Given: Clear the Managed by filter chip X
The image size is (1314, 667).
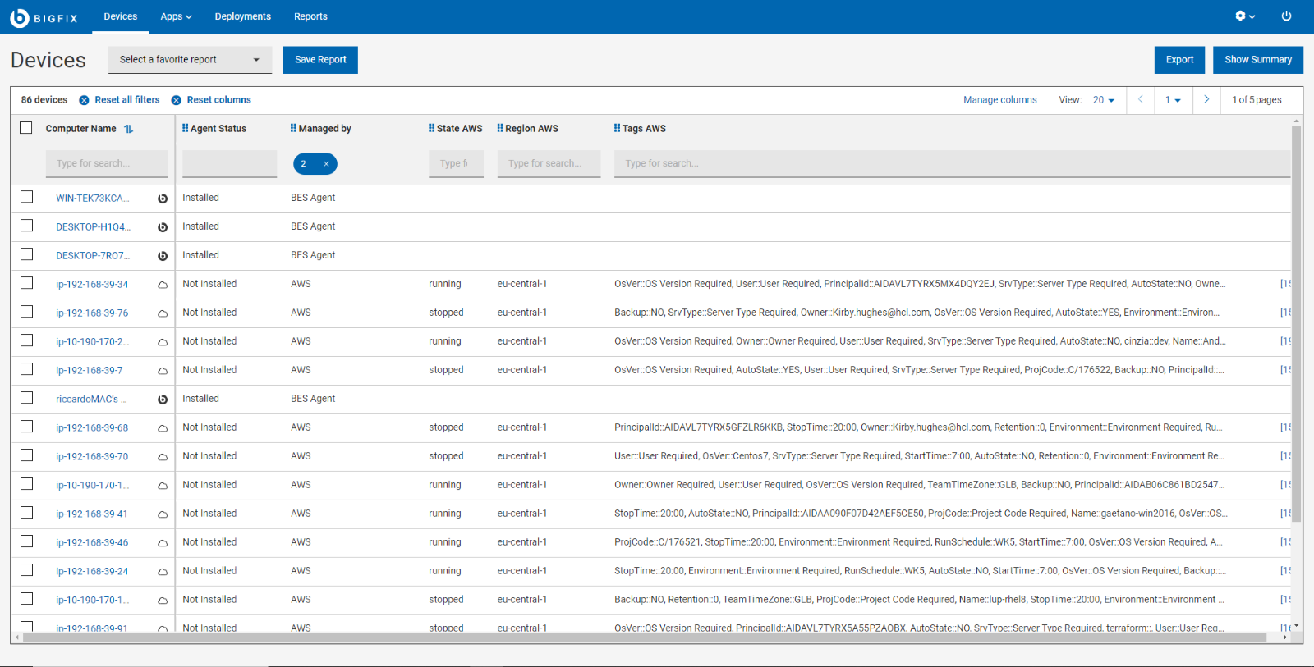Looking at the screenshot, I should pos(326,164).
